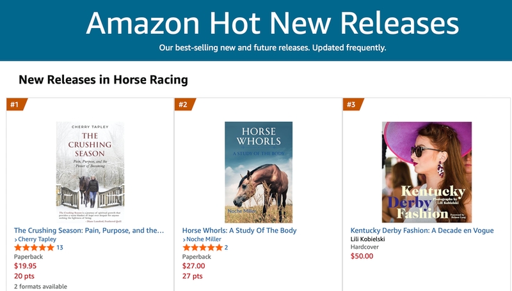Visit Noche Miller's author page
The height and width of the screenshot is (291, 512).
pos(206,239)
